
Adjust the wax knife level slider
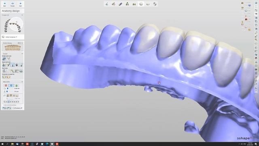(x=7, y=92)
